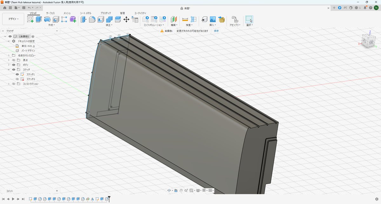
Task: Open the help question mark icon
Action: coord(371,8)
